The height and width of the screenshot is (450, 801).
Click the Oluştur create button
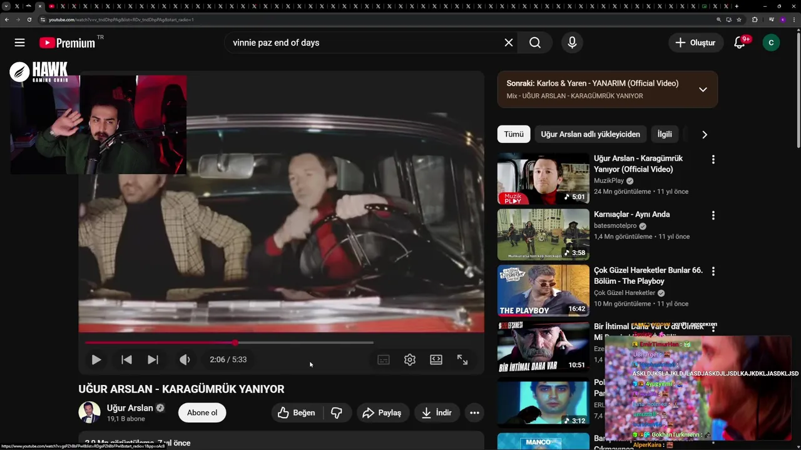pyautogui.click(x=696, y=42)
